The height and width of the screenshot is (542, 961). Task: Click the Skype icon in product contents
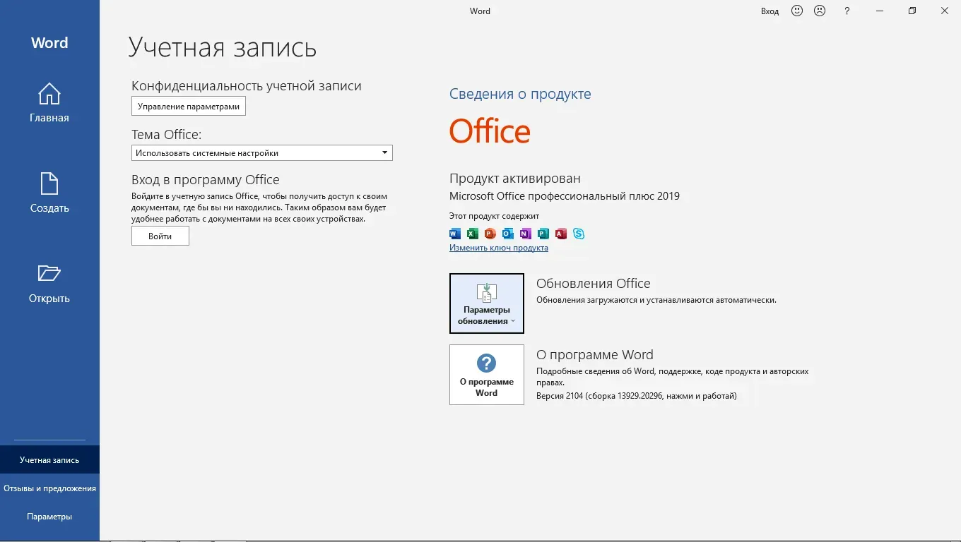click(579, 234)
